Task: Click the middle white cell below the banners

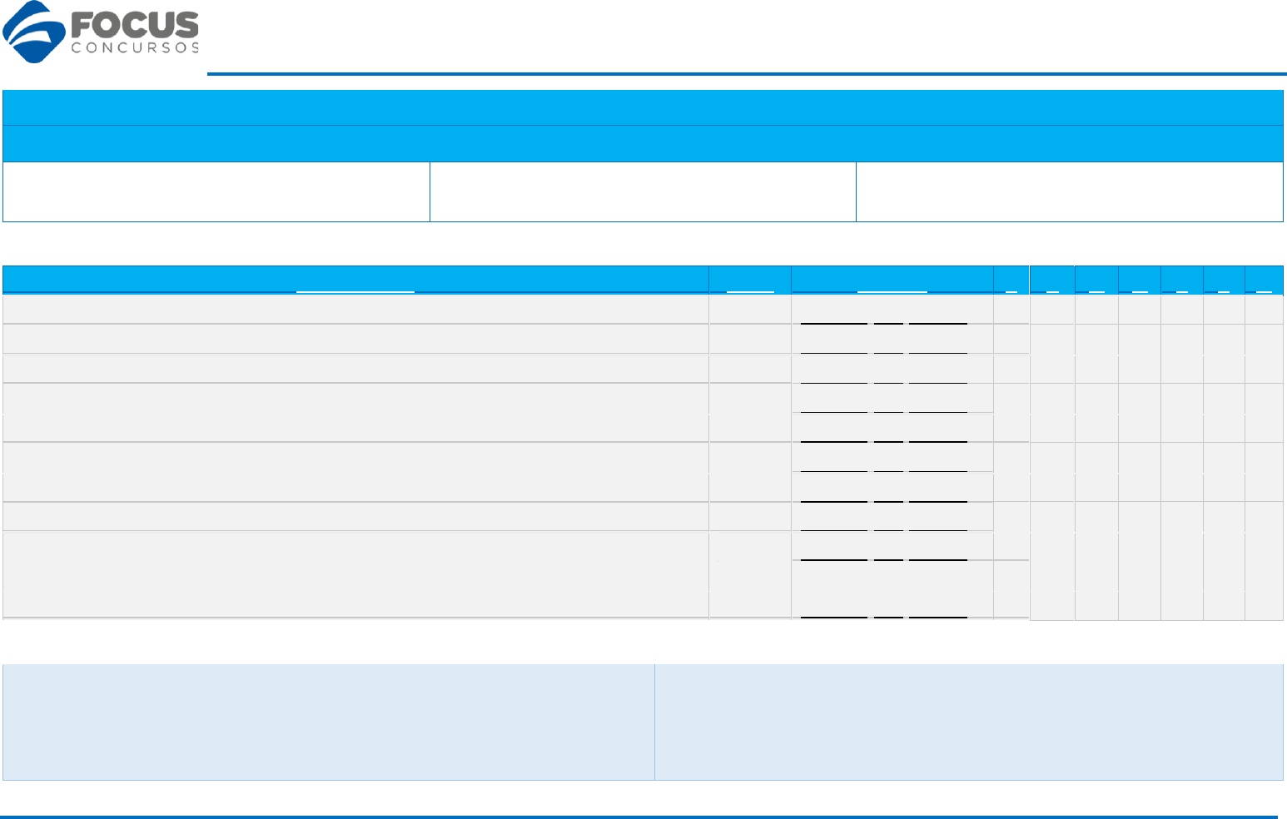Action: [643, 191]
